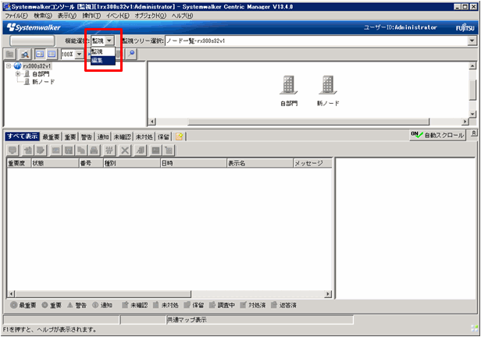Open the 100% zoom dropdown
The height and width of the screenshot is (337, 481).
79,55
